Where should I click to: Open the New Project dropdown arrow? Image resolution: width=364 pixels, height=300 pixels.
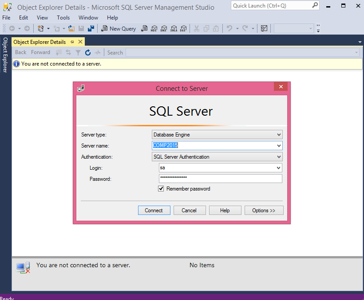48,29
